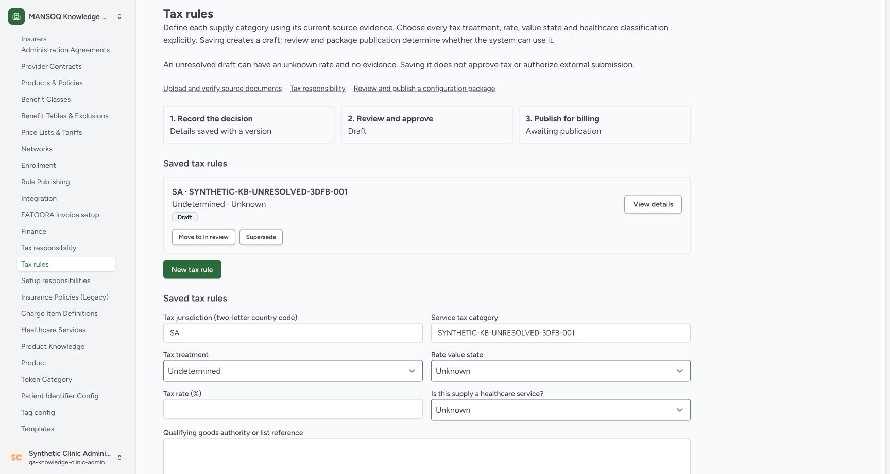
Task: Select Token Category in the sidebar
Action: tap(47, 379)
